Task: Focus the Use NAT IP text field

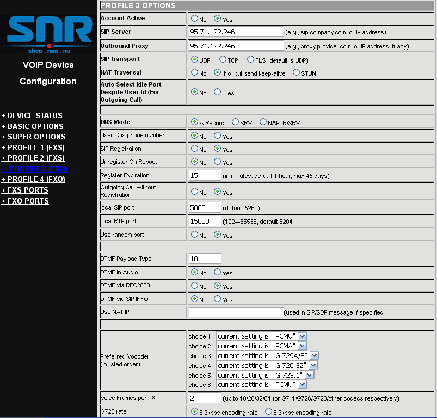Action: click(x=236, y=312)
